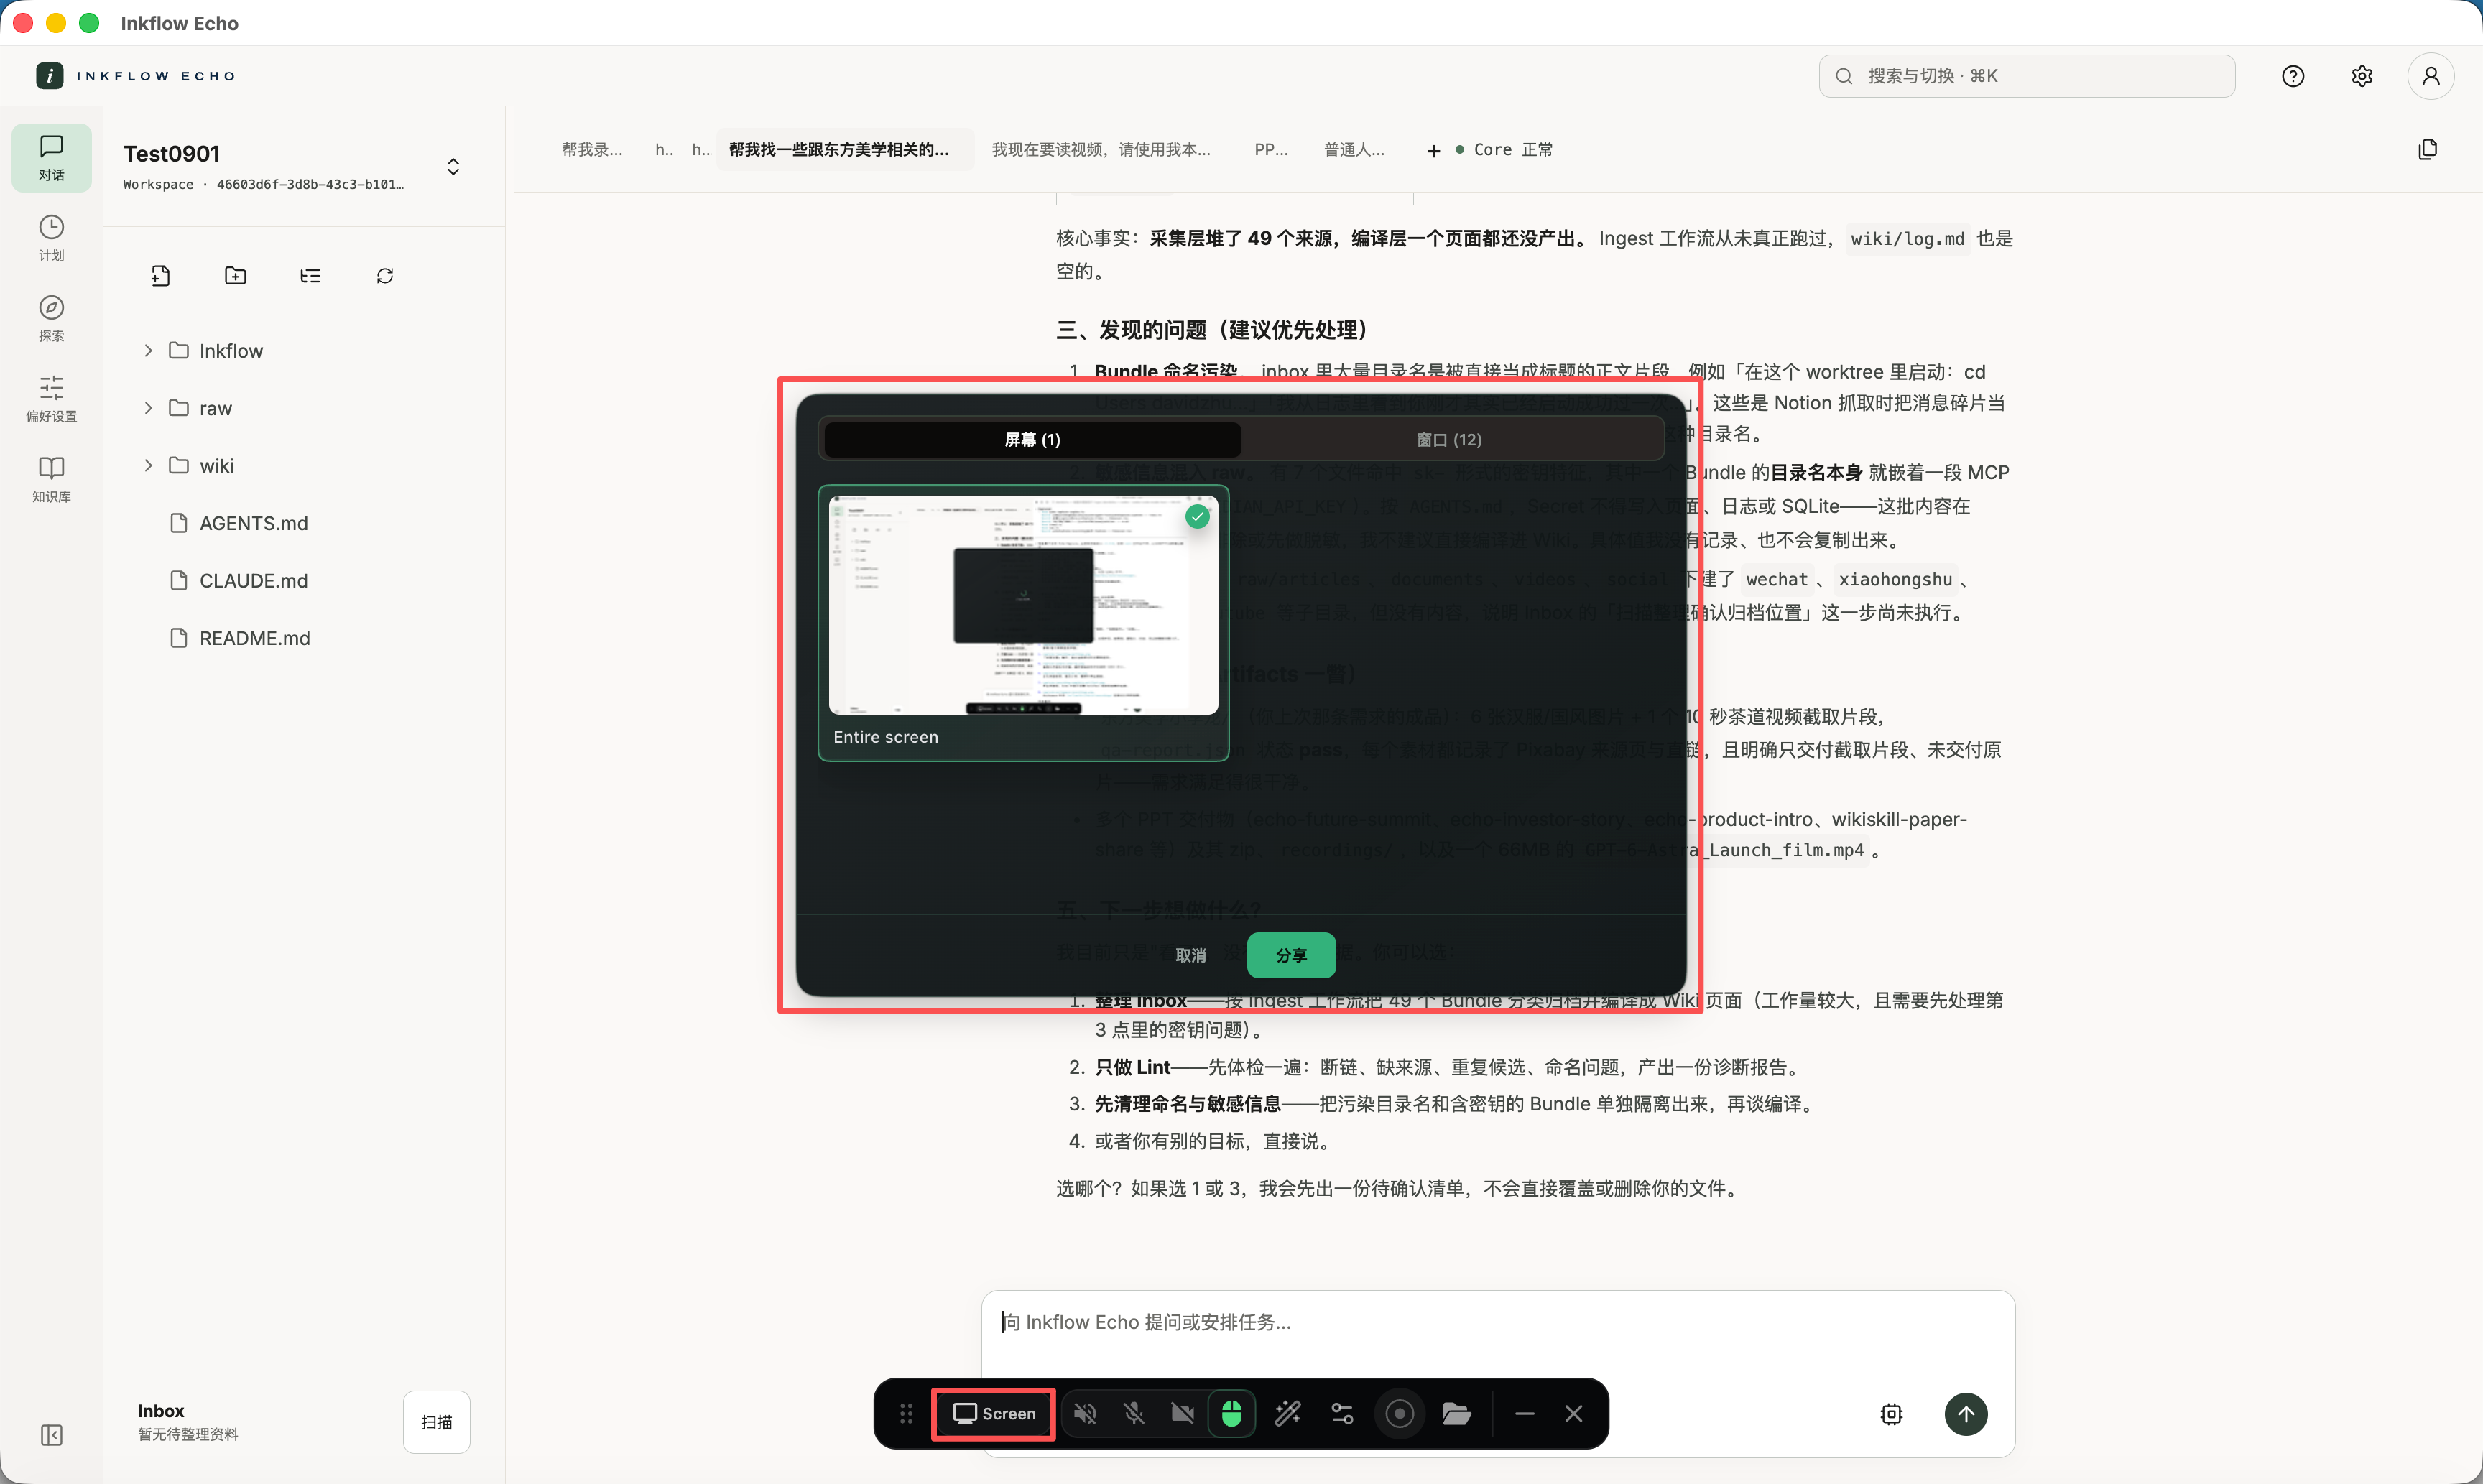
Task: Switch to the 窗口 (12) tab
Action: (1449, 439)
